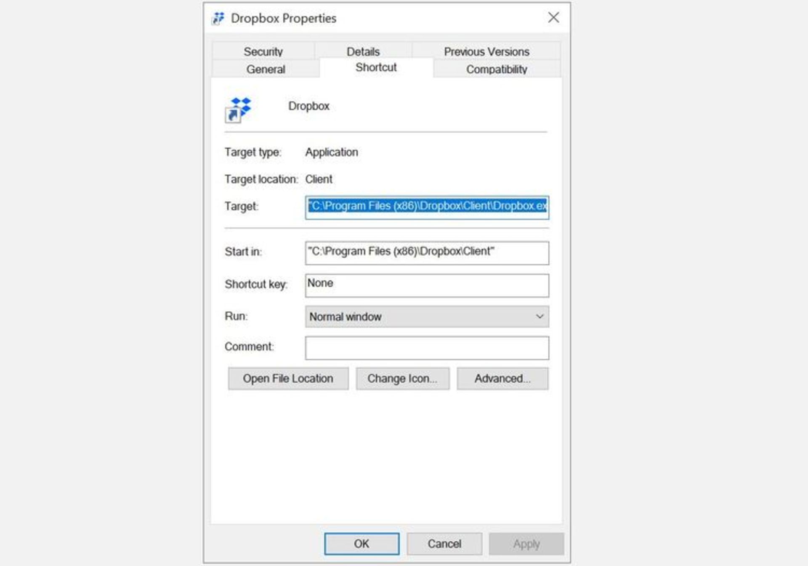
Task: Open the Advanced shortcut options
Action: pos(503,379)
